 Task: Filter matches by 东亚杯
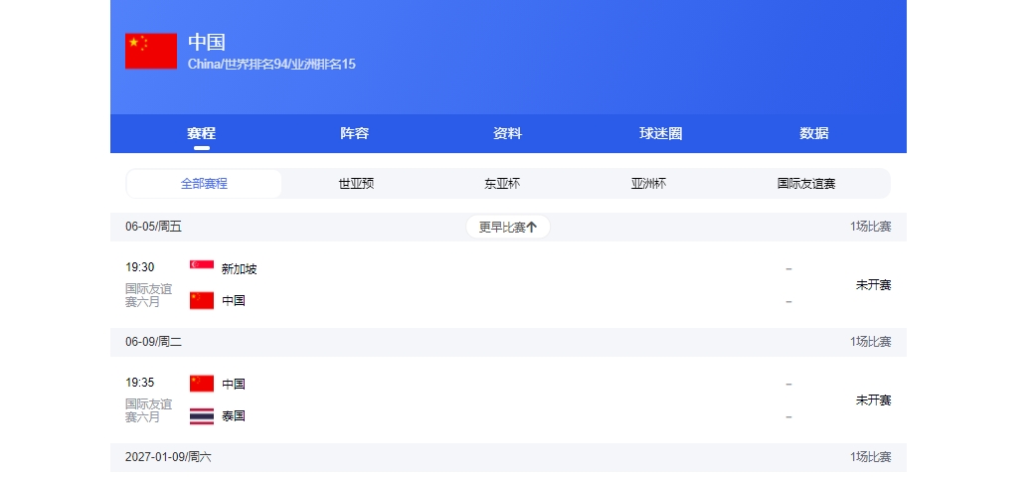tap(502, 184)
